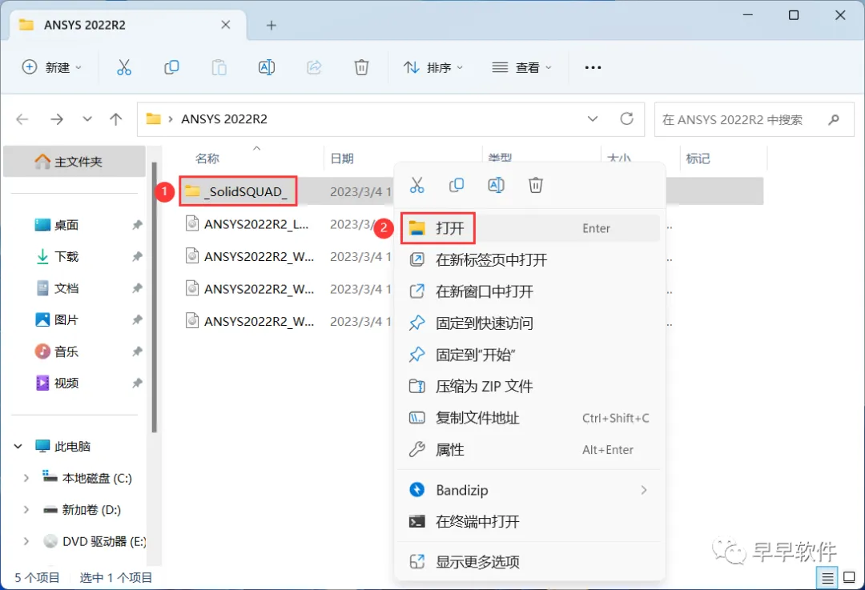Select 打开 in the context menu
This screenshot has height=590, width=865.
(529, 228)
